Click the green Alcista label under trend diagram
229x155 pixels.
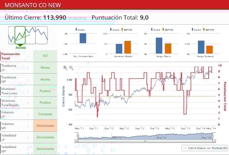21,48
